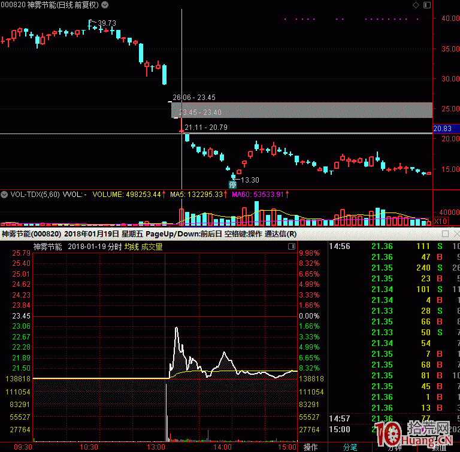The image size is (460, 452).
Task: Select the tick row with volume 240
Action: click(394, 268)
